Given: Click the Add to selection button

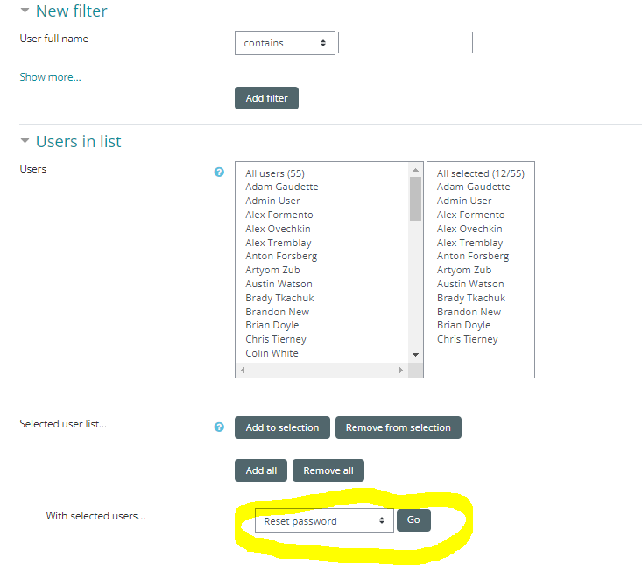Looking at the screenshot, I should click(x=282, y=427).
